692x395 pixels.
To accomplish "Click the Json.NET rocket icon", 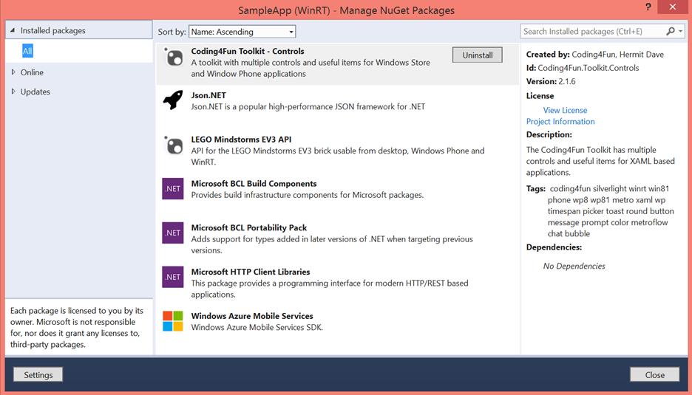I will pos(173,100).
